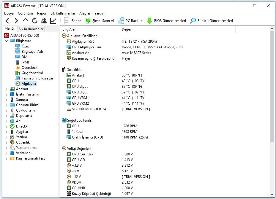Viewport: 276px width, 199px height.
Task: Click the Sunucu server icon
Action: coord(12,100)
